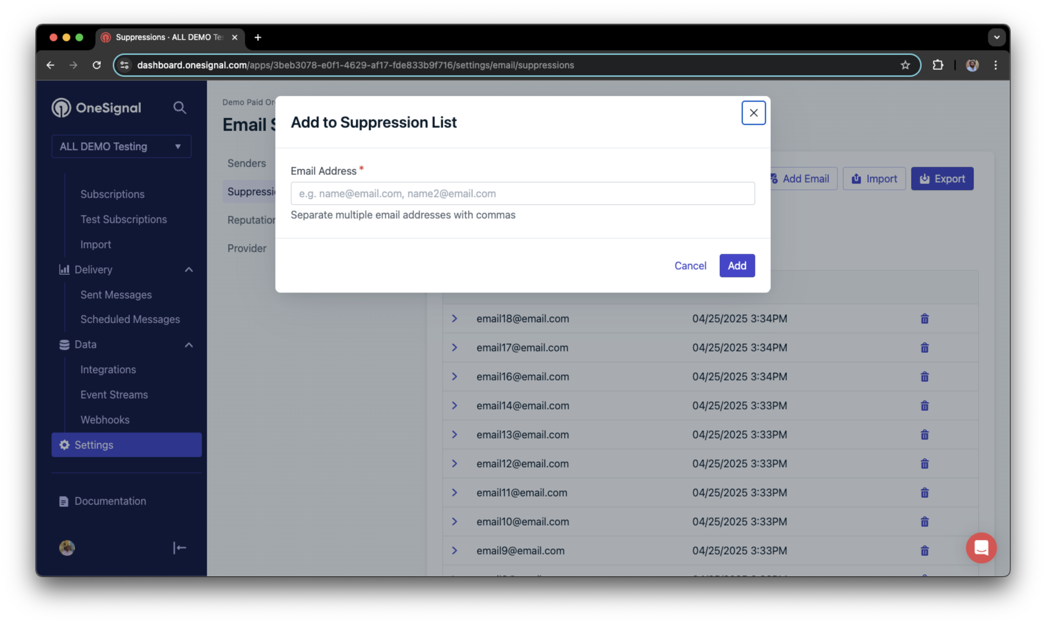Image resolution: width=1046 pixels, height=624 pixels.
Task: Open the red chat support bubble
Action: [981, 548]
